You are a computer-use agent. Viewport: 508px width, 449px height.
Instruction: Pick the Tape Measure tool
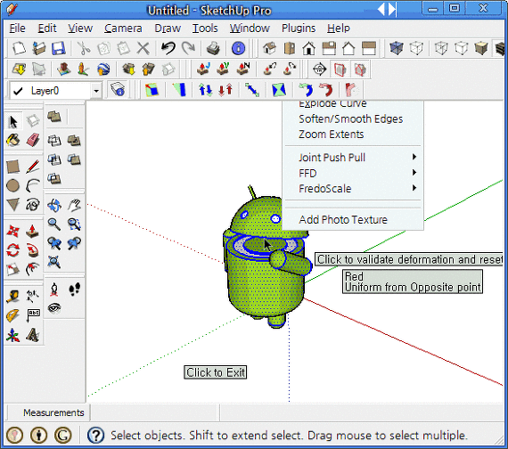click(13, 297)
